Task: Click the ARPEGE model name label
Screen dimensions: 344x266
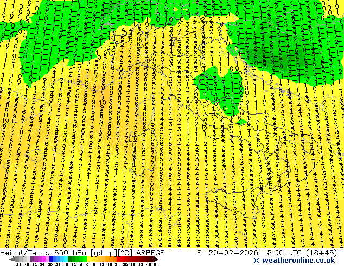Action: click(150, 253)
